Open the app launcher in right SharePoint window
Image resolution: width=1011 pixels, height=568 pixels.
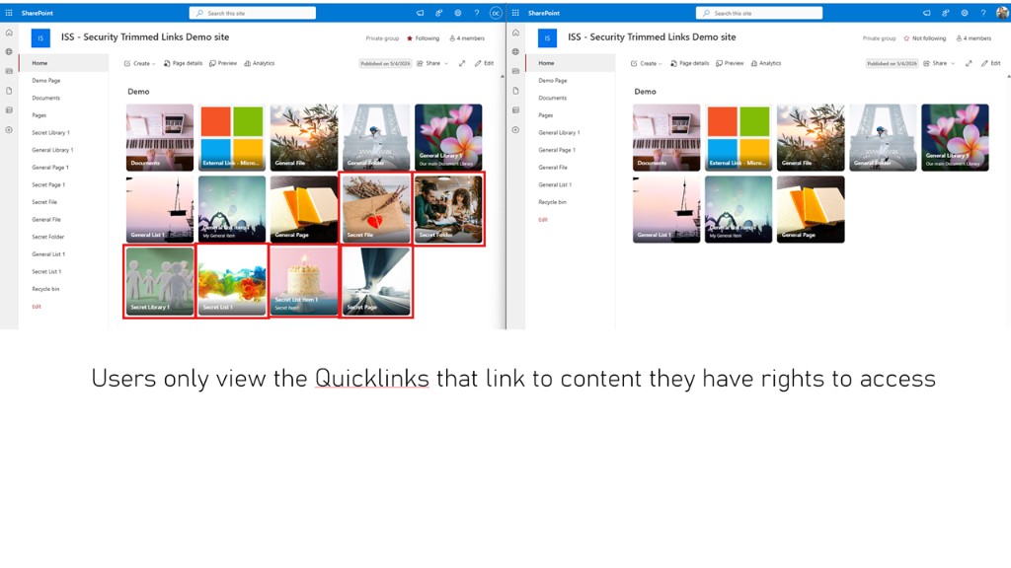click(x=515, y=13)
